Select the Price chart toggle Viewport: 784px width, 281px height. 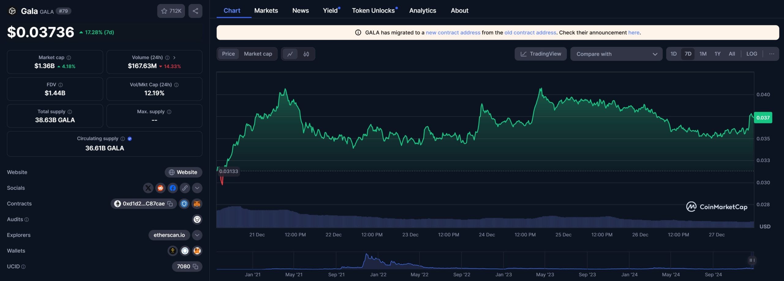click(228, 54)
